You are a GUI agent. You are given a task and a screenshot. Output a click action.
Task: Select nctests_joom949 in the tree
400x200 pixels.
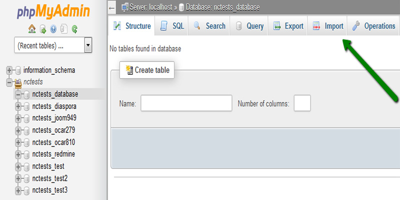tap(54, 118)
